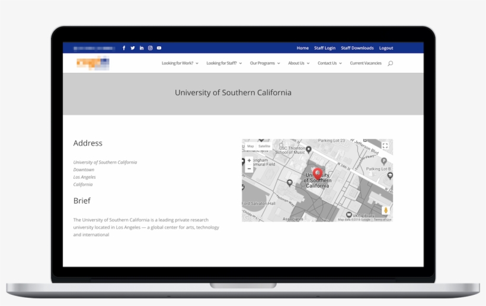
Task: Expand the Contact Us menu
Action: (330, 63)
